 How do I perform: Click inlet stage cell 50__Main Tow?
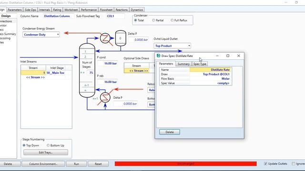pos(56,73)
